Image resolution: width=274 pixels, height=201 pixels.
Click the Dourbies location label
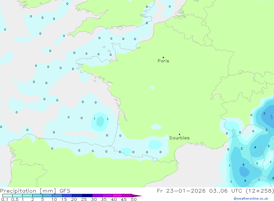(x=179, y=138)
